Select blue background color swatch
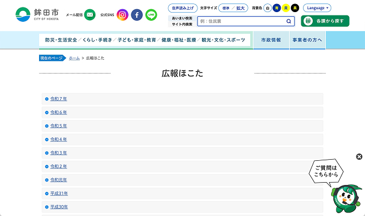365x216 pixels. (277, 8)
